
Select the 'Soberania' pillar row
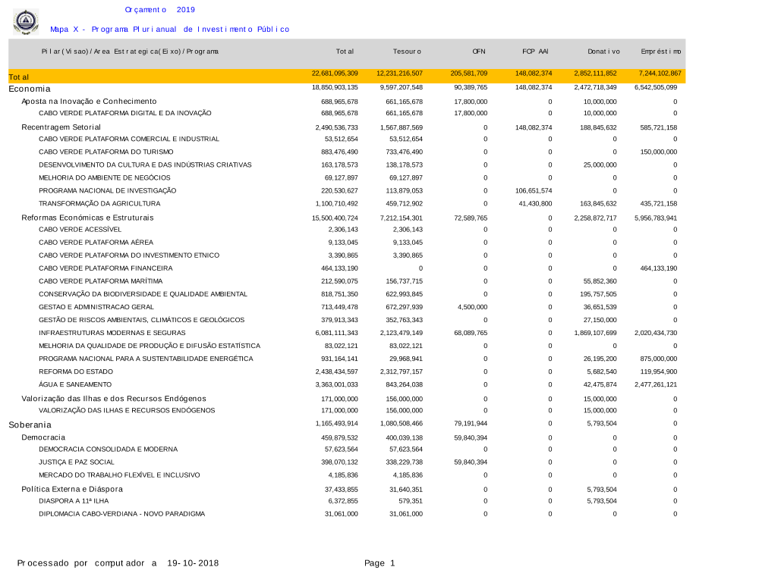(30, 425)
